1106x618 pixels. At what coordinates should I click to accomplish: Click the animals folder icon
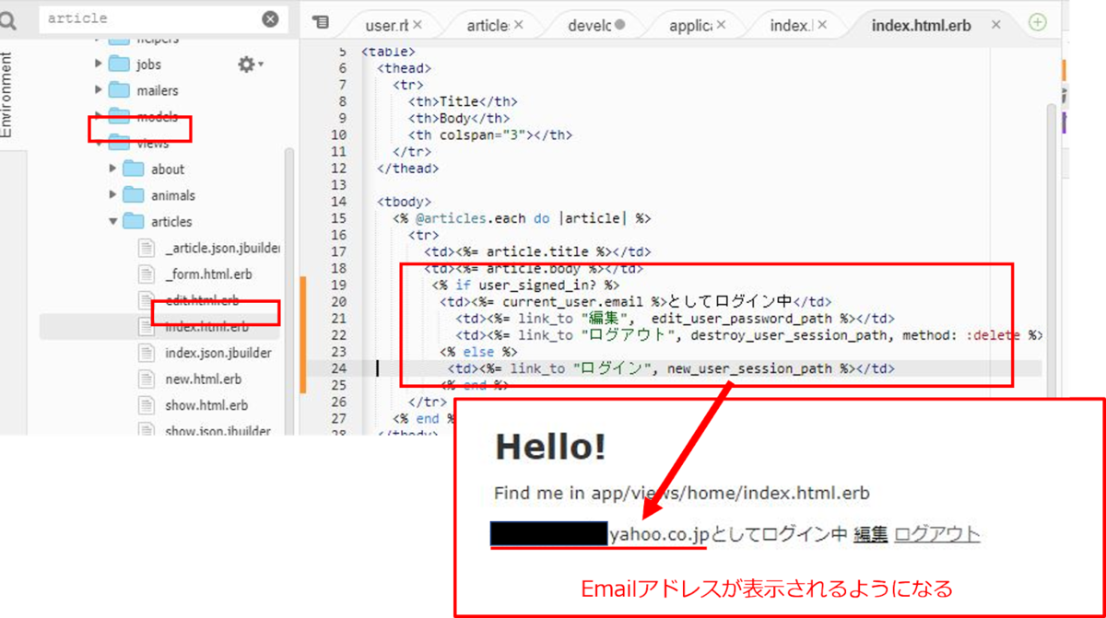pyautogui.click(x=135, y=195)
